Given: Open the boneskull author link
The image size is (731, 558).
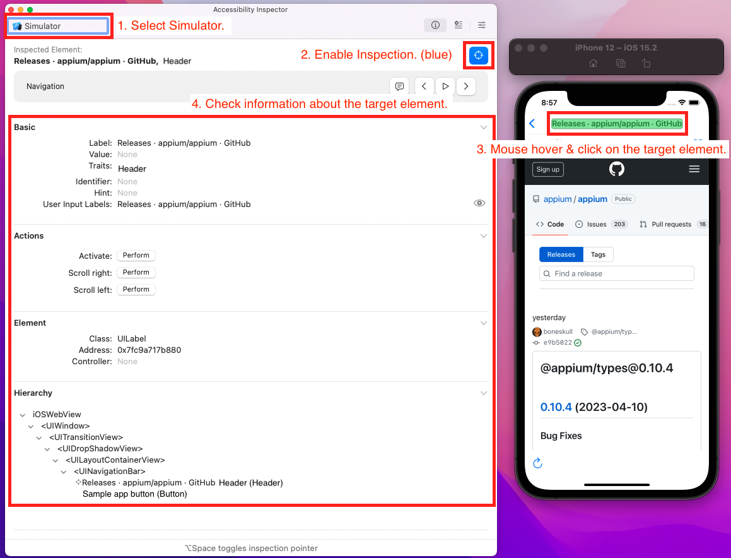Looking at the screenshot, I should click(x=558, y=332).
